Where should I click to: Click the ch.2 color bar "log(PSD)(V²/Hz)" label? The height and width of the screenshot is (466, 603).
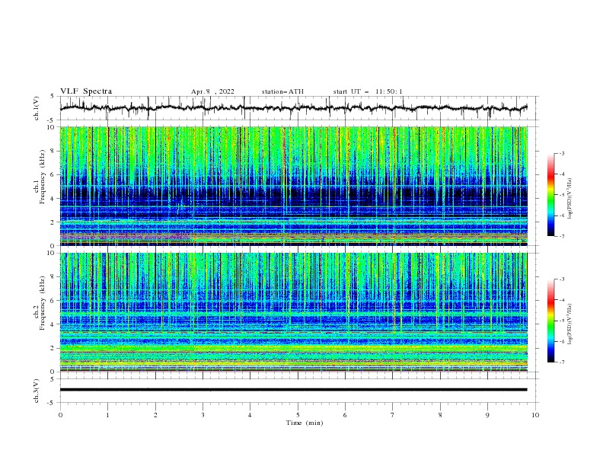click(x=570, y=324)
